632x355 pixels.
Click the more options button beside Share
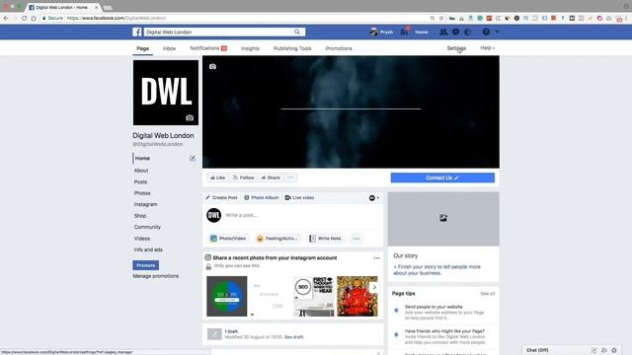pos(290,177)
